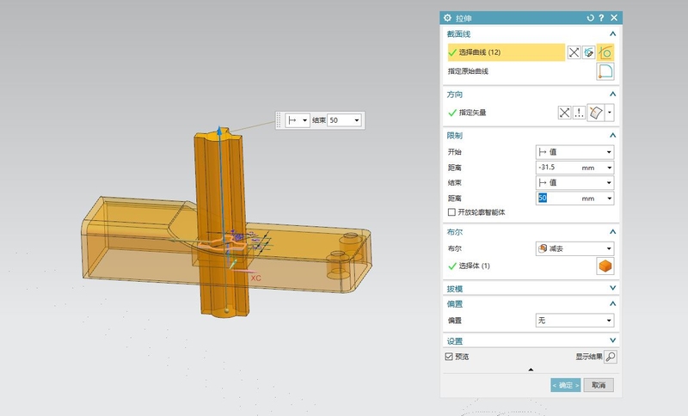
Task: Click the start 距离 field showing -31.5
Action: (557, 168)
